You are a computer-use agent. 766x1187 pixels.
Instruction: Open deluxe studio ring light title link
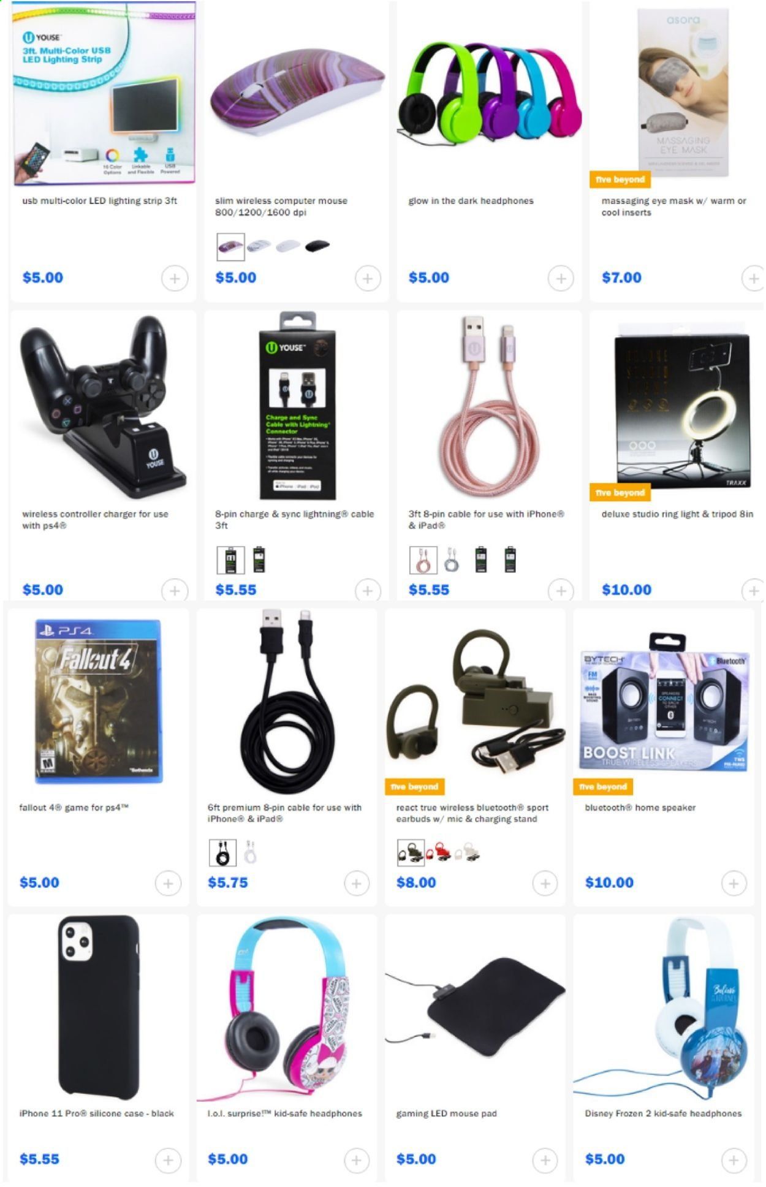coord(677,514)
